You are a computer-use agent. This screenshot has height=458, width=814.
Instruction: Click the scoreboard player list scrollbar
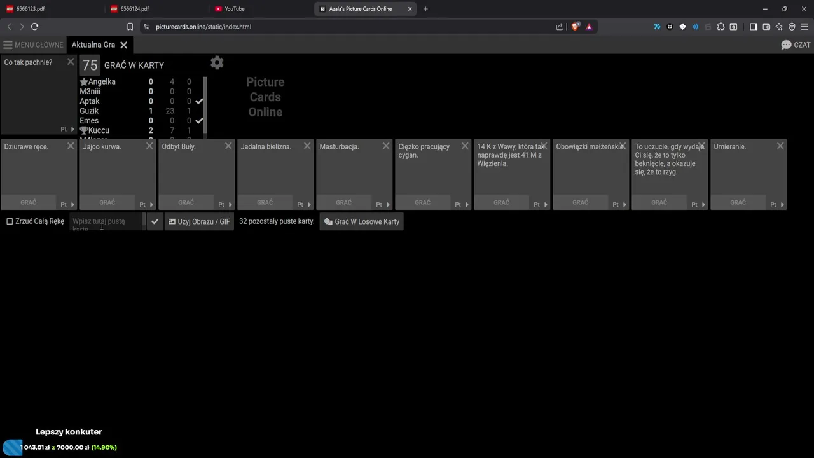(205, 105)
